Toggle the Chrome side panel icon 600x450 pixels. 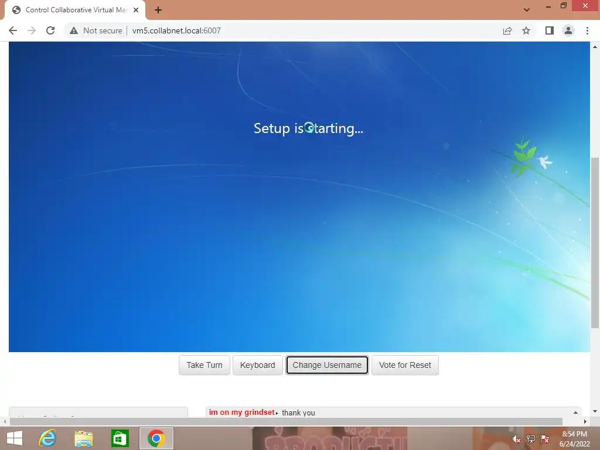550,30
